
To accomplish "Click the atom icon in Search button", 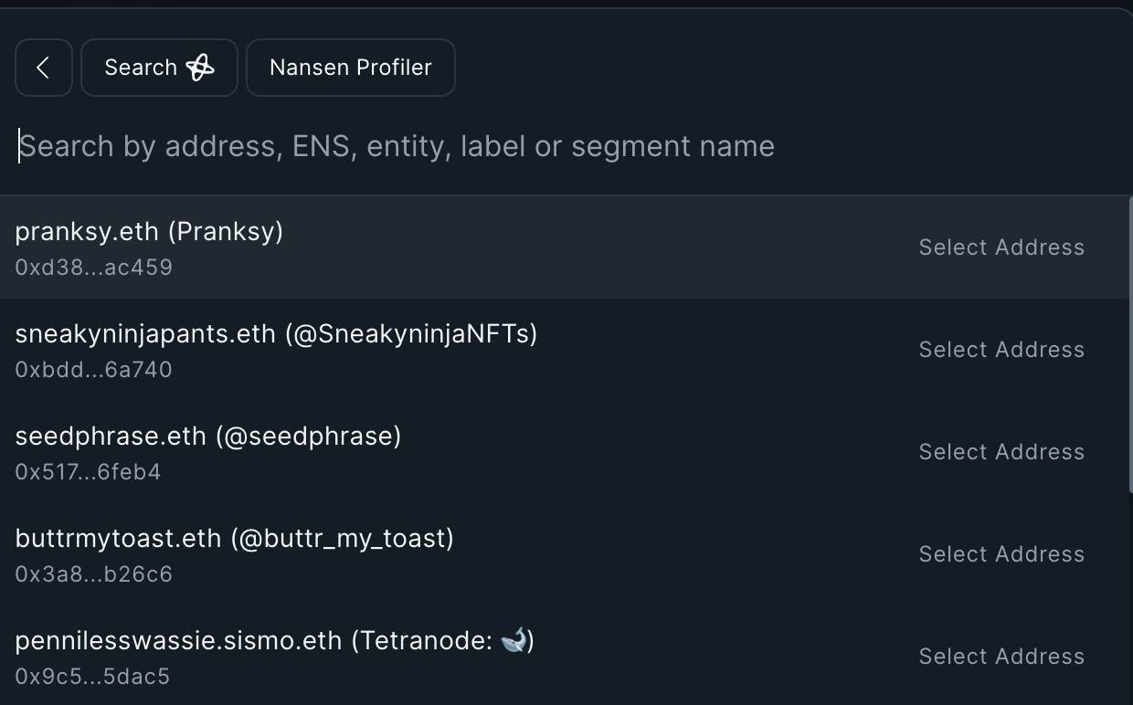I will coord(200,68).
